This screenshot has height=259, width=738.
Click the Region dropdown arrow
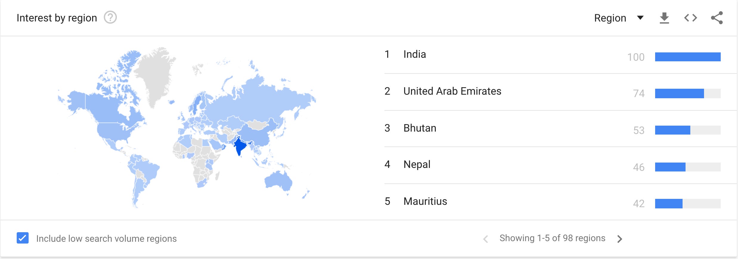coord(640,18)
